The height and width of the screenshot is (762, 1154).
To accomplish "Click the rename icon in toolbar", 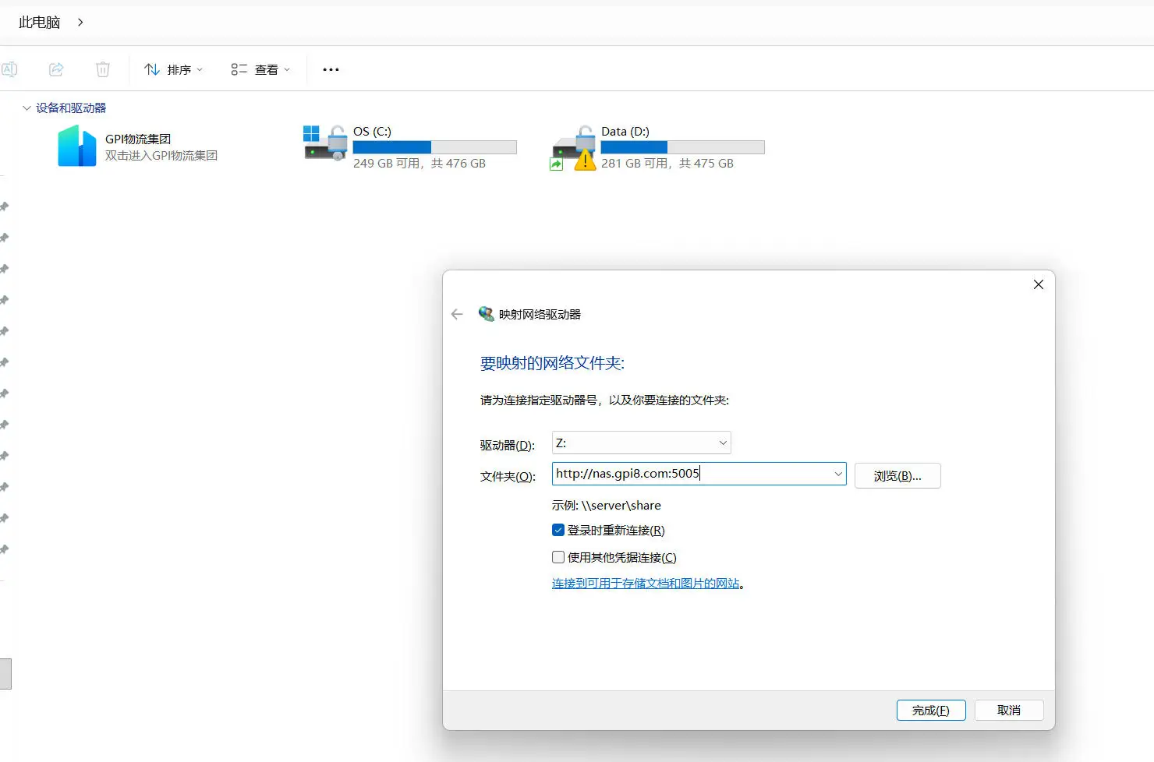I will tap(9, 69).
